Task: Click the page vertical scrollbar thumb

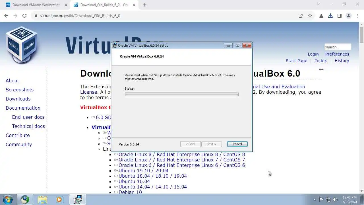Action: [x=361, y=35]
